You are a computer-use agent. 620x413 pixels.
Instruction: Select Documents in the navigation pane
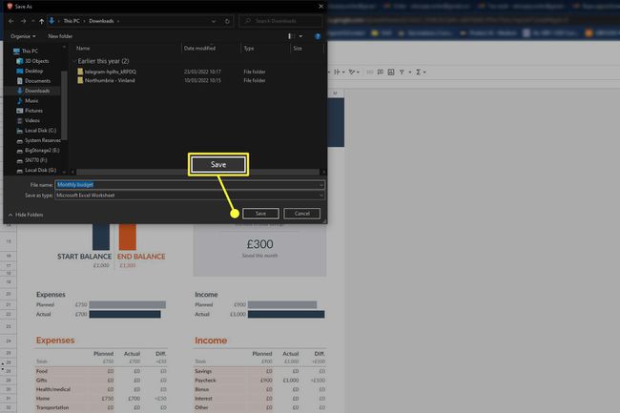pyautogui.click(x=33, y=81)
